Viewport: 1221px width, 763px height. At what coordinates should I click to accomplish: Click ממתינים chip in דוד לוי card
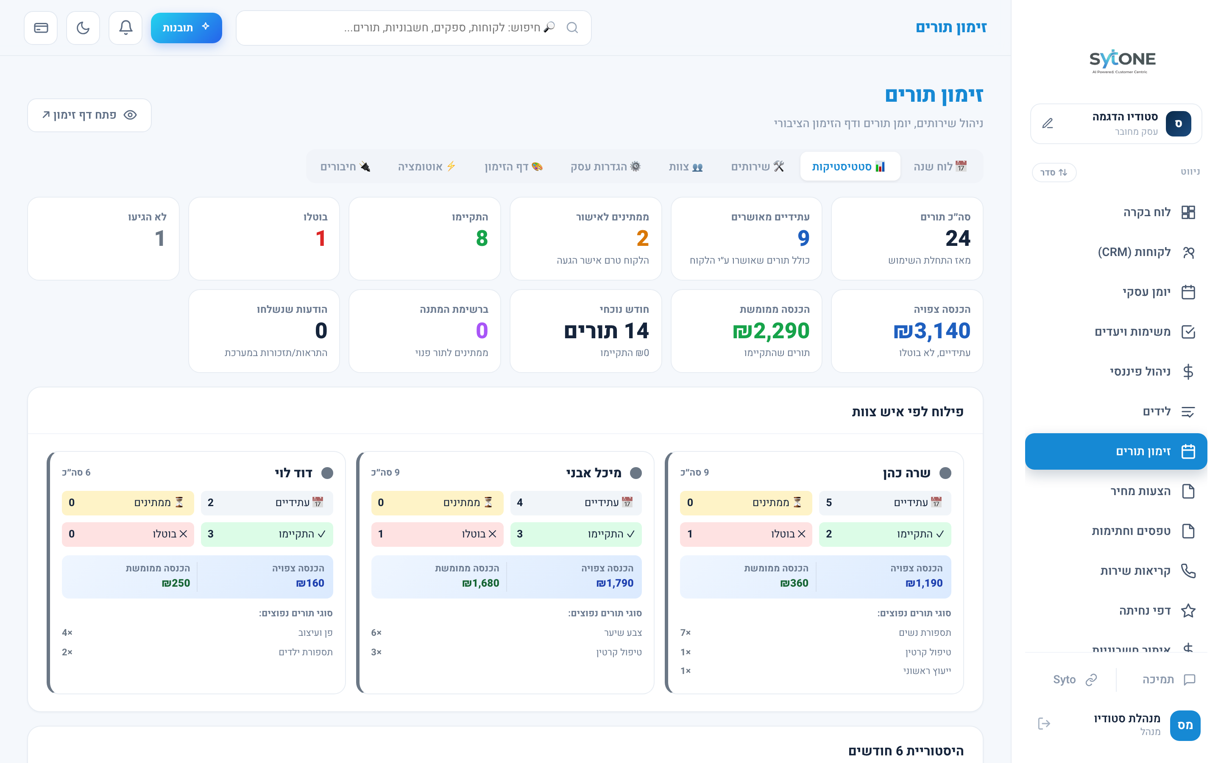(x=128, y=503)
